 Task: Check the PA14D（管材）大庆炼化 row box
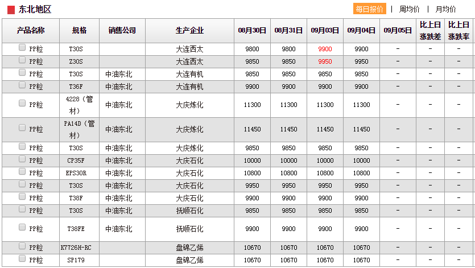tap(22, 127)
